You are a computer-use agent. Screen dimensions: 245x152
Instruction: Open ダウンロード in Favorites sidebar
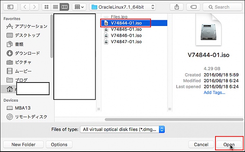[x=23, y=53]
